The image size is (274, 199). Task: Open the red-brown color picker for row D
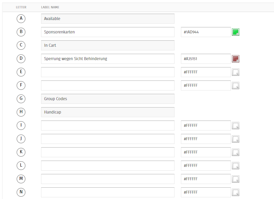pyautogui.click(x=236, y=59)
